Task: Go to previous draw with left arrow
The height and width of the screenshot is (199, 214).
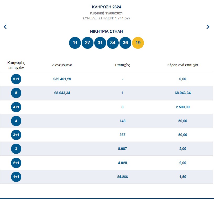Action: [5, 27]
